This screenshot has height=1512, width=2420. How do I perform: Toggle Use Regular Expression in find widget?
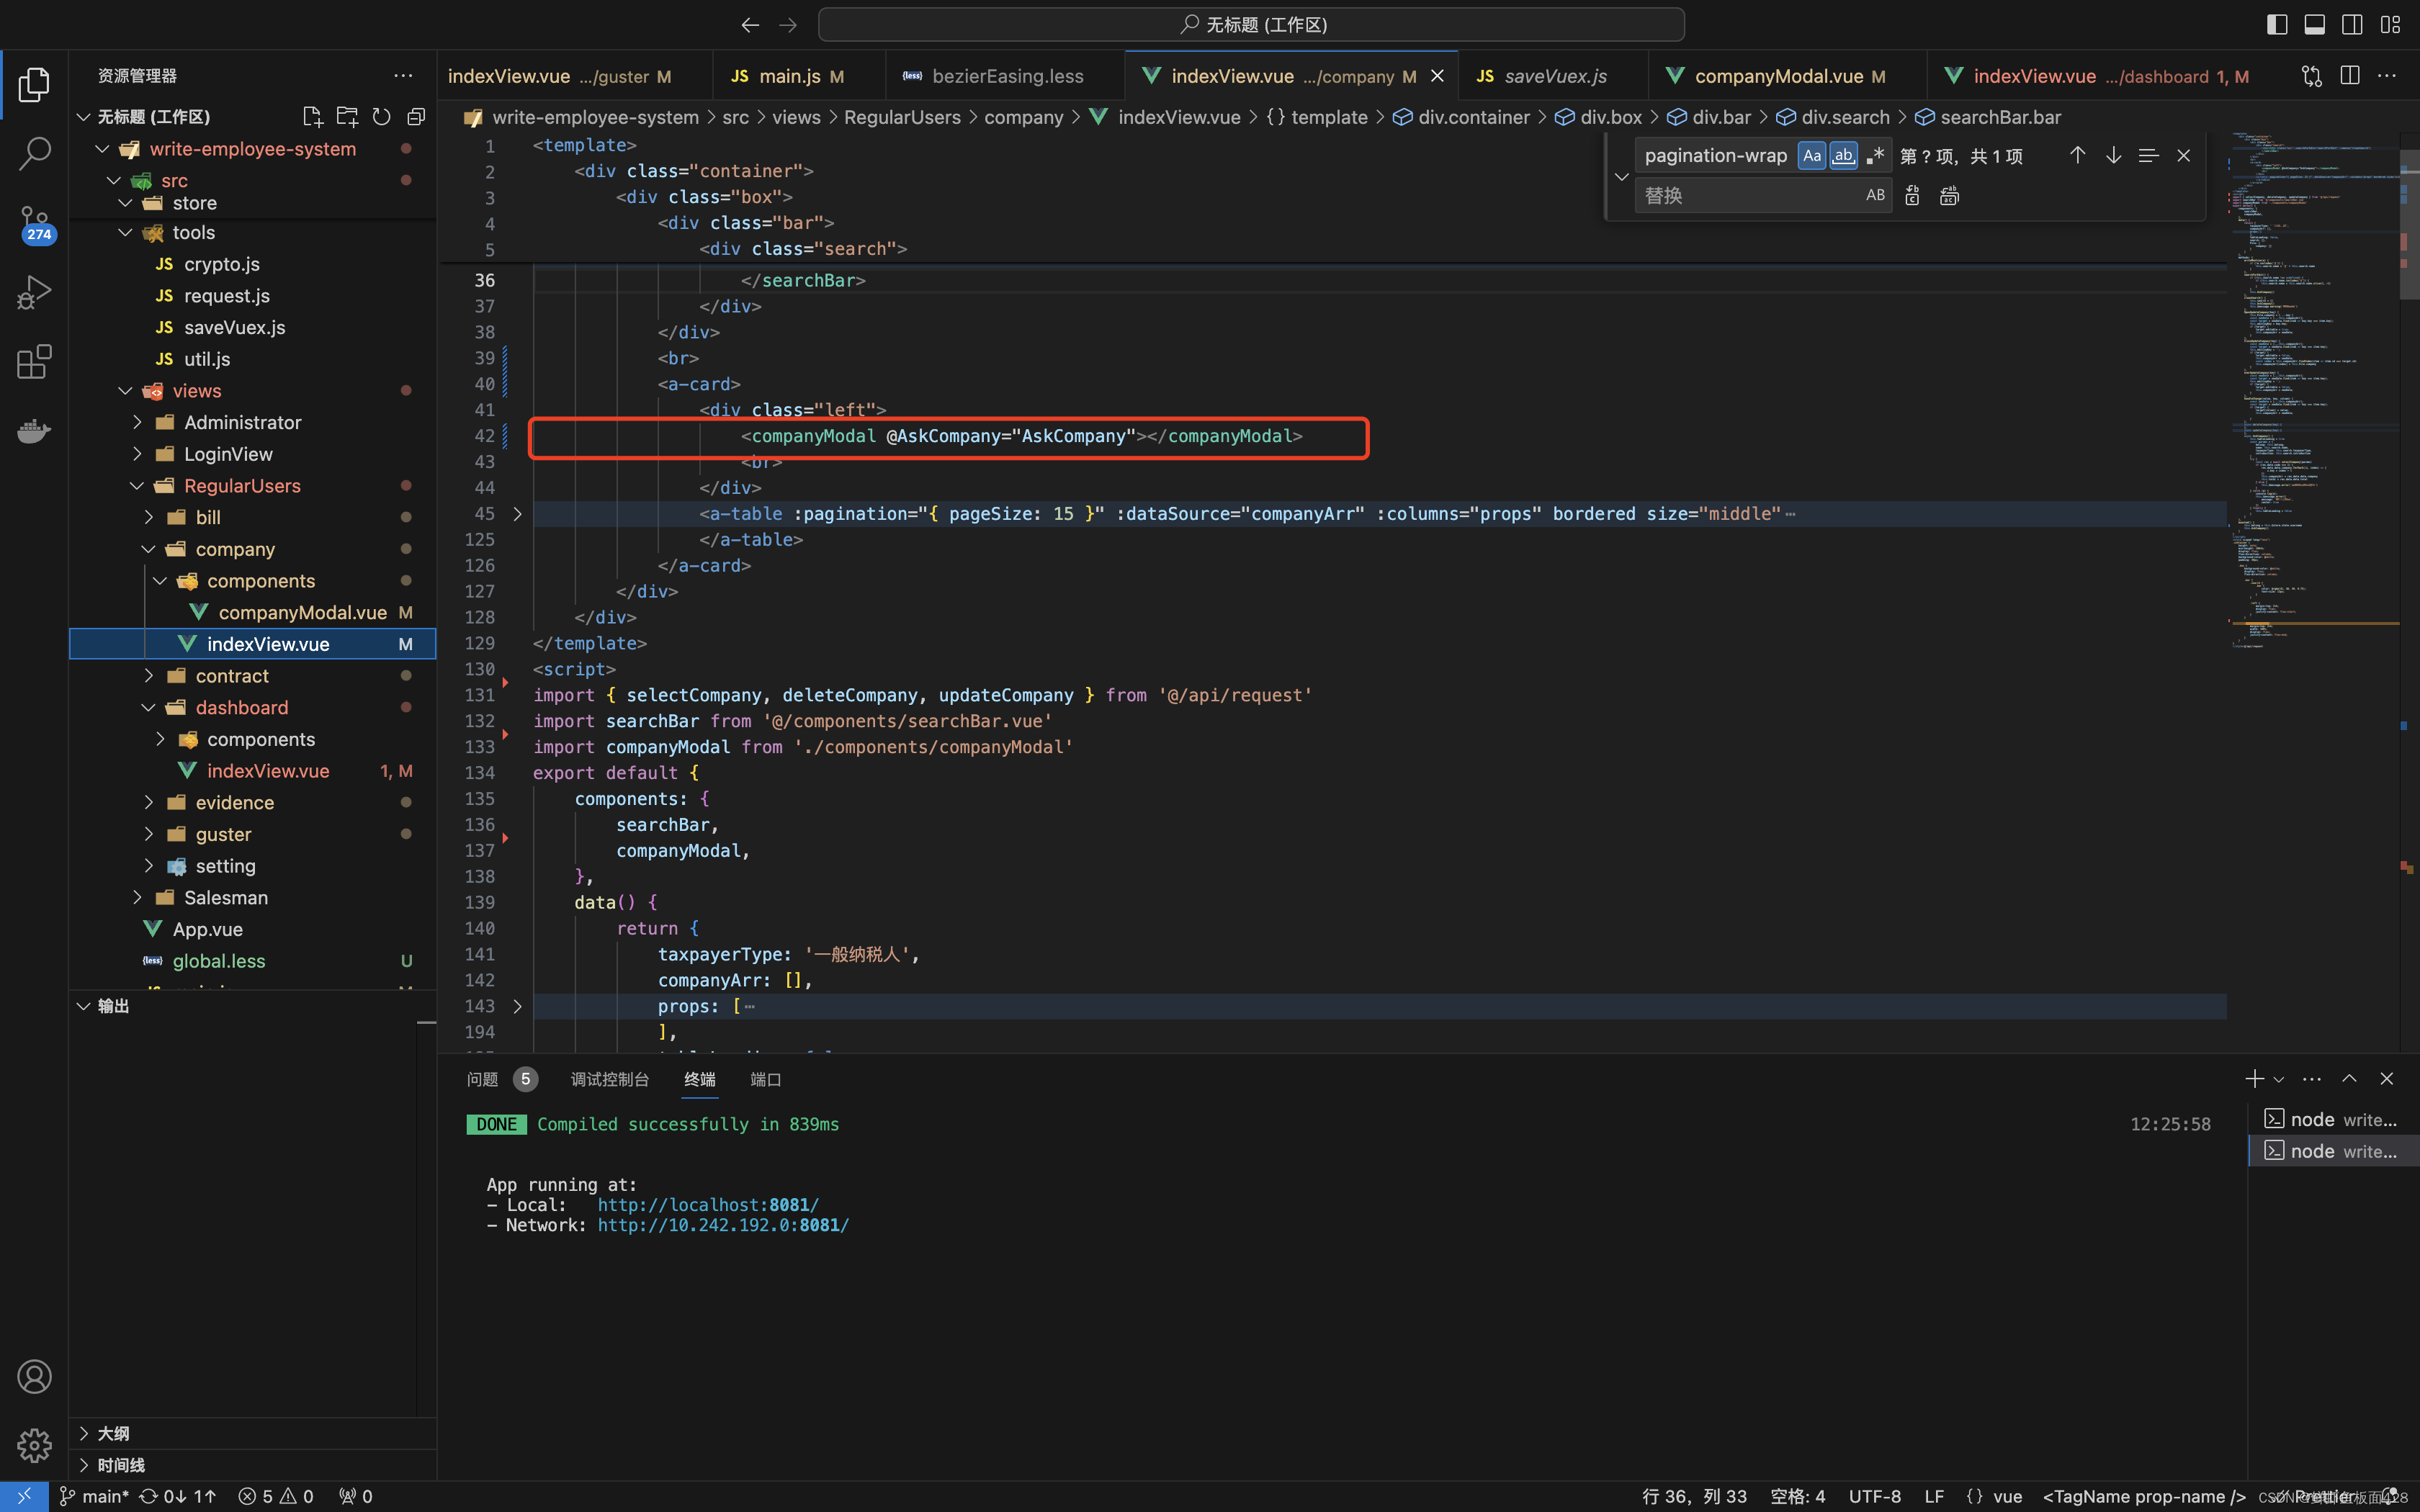tap(1875, 155)
